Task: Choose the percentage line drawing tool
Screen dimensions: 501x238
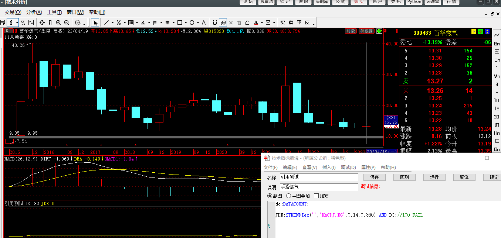Action: (119, 23)
